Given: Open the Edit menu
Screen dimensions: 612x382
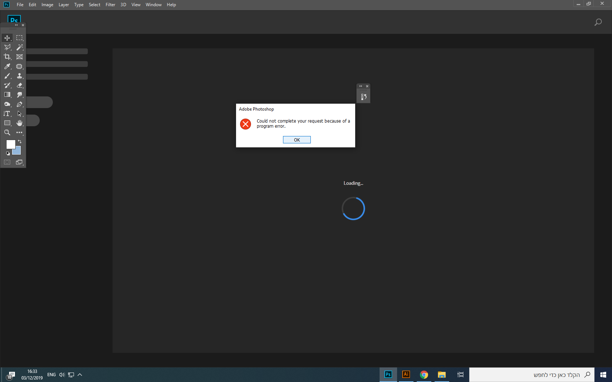Looking at the screenshot, I should (x=32, y=5).
